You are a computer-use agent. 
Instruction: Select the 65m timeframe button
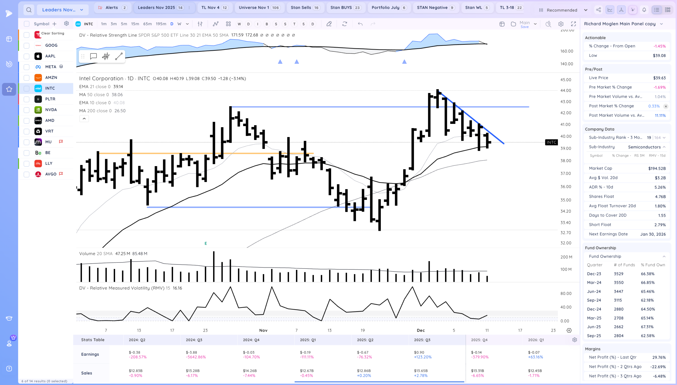147,24
